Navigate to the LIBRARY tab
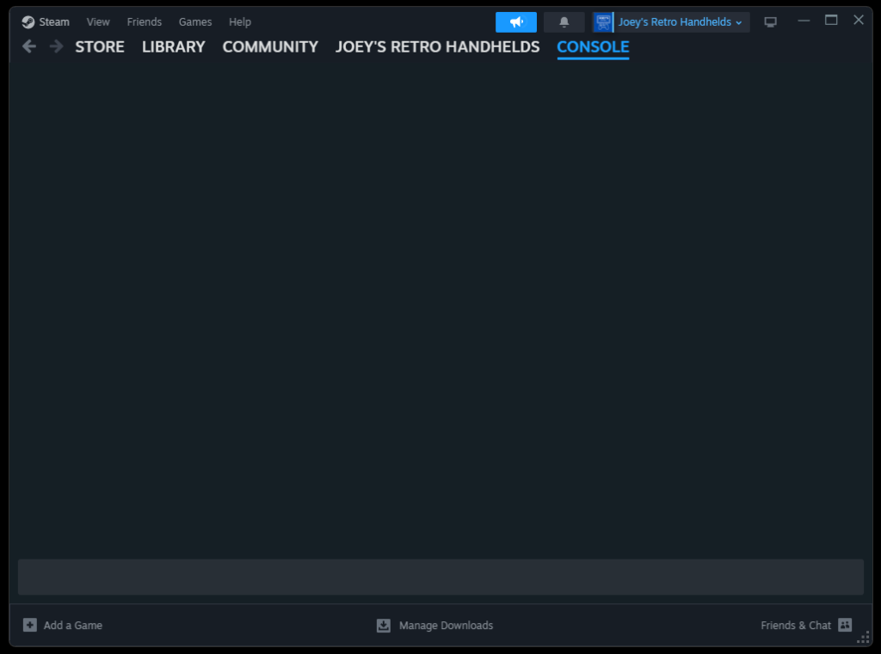Screen dimensions: 881x654 click(x=174, y=46)
